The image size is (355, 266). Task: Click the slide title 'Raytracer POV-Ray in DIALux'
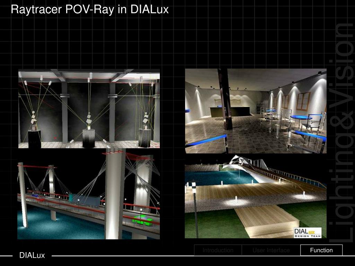[90, 9]
